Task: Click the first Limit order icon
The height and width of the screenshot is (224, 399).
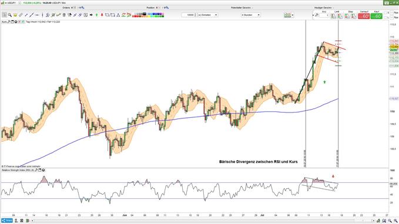Action: (333, 16)
